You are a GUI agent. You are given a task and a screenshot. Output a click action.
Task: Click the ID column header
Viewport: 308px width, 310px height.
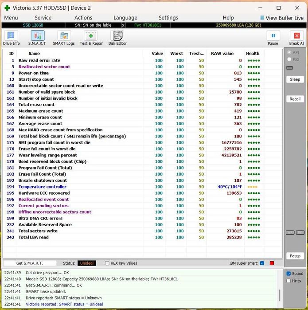pyautogui.click(x=11, y=53)
